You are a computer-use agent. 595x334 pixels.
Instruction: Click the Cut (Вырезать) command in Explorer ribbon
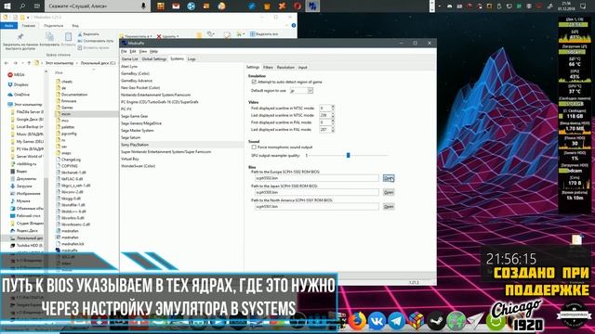(88, 34)
